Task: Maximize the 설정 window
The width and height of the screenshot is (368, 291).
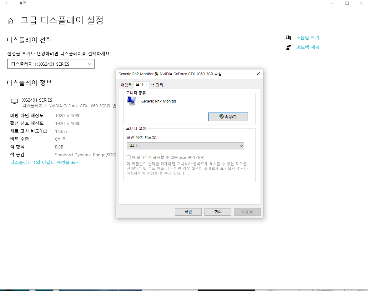Action: [x=347, y=3]
